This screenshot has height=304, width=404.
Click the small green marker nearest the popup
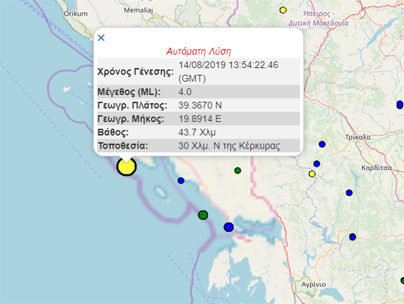pos(238,170)
